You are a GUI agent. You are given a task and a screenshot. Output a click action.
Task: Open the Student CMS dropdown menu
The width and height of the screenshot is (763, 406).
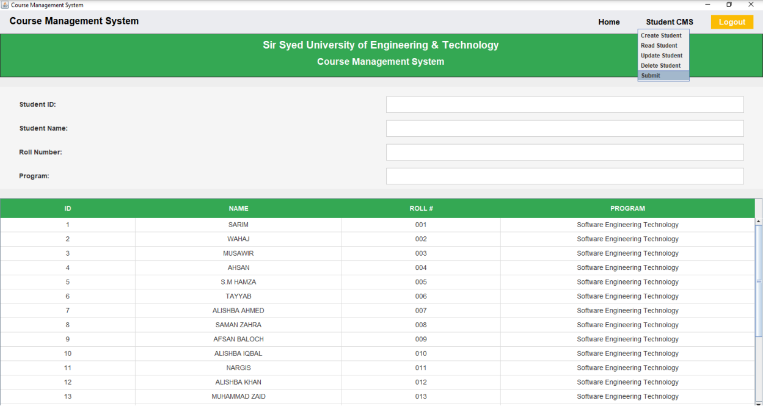tap(669, 22)
